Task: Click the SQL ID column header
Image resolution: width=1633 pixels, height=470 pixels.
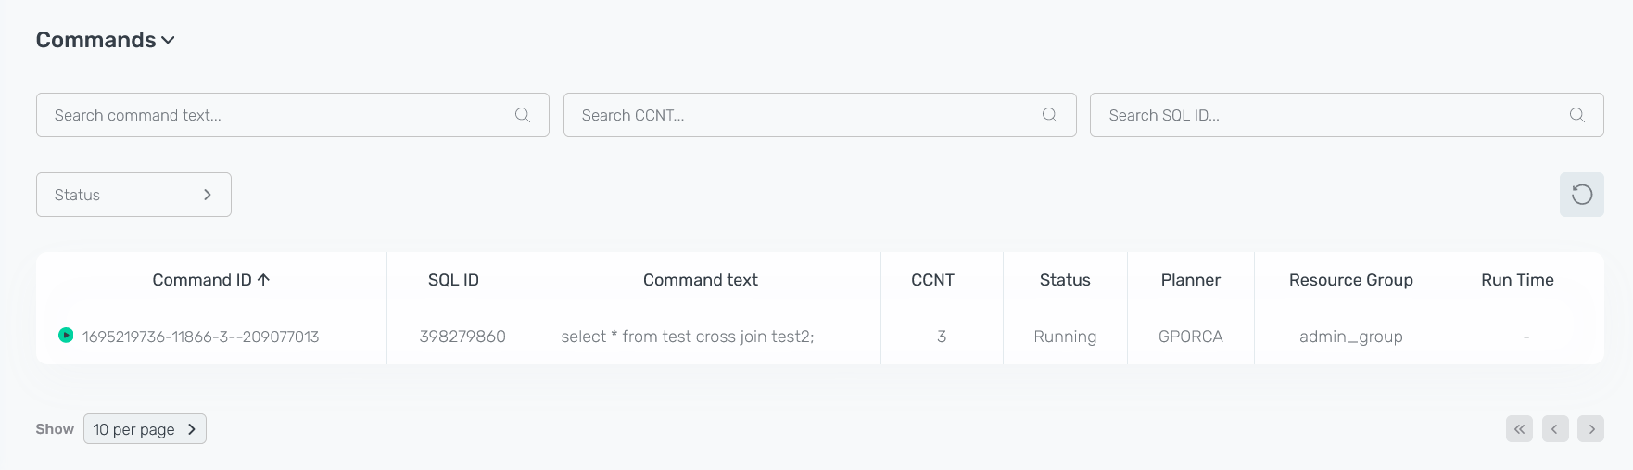Action: point(453,280)
